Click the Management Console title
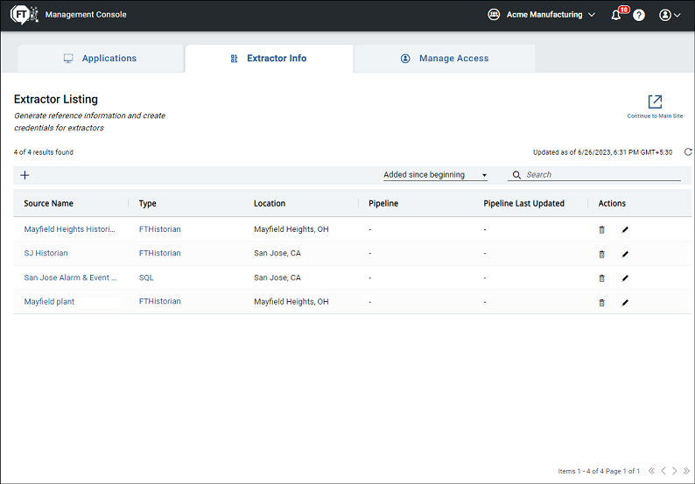 pos(86,15)
